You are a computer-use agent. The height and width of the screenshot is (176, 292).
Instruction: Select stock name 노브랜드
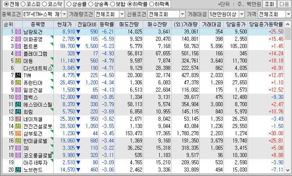pyautogui.click(x=33, y=170)
